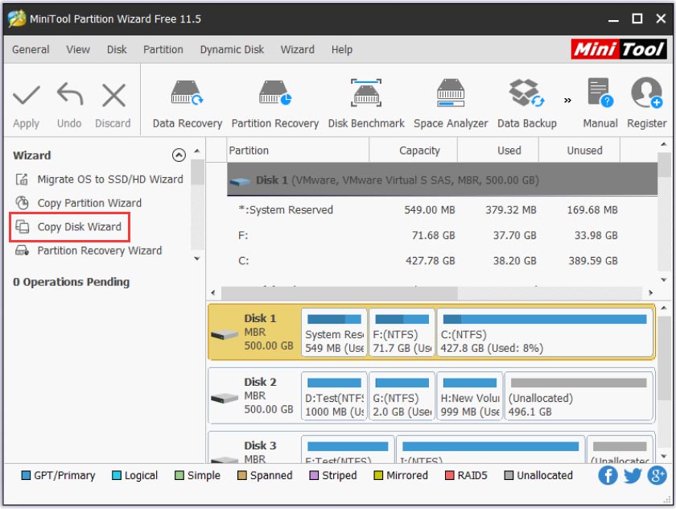Open the Twitter share icon
676x509 pixels.
tap(633, 475)
